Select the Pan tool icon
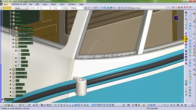 coord(61,105)
